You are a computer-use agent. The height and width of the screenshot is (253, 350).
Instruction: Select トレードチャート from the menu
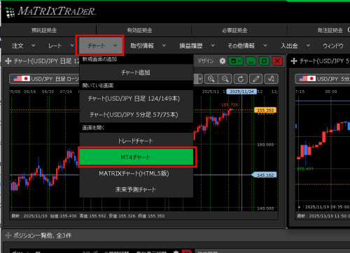pyautogui.click(x=136, y=140)
